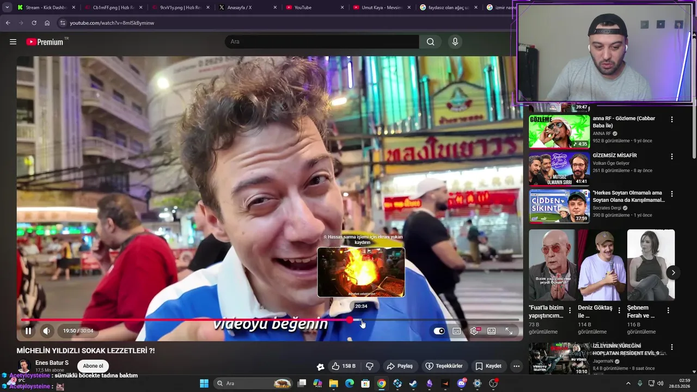697x392 pixels.
Task: Advance the Shorts shelf with next arrow
Action: point(673,273)
